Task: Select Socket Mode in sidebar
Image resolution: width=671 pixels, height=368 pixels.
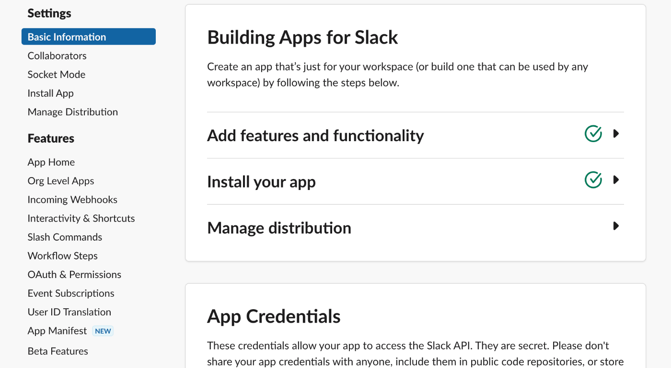Action: click(x=57, y=75)
